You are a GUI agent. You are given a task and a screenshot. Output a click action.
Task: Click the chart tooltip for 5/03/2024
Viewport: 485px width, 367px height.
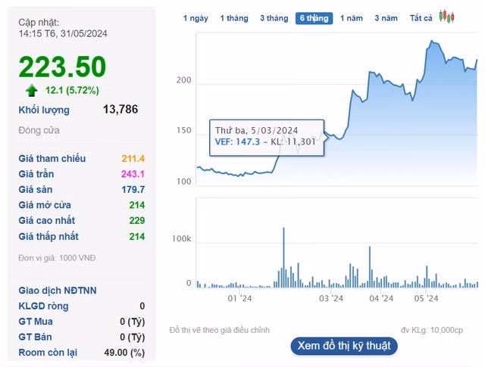tap(269, 135)
